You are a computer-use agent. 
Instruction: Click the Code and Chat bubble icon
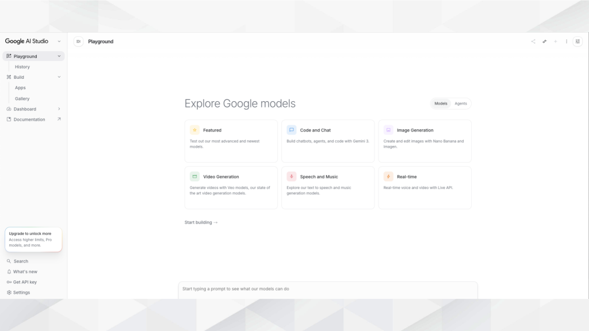coord(292,130)
